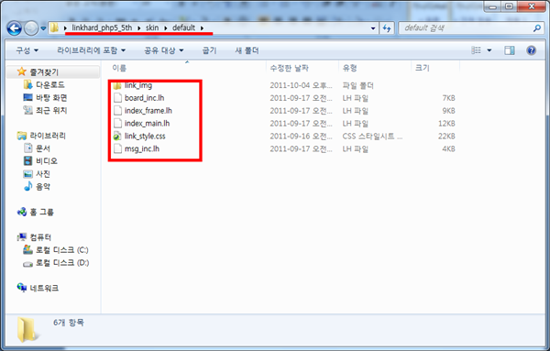The image size is (550, 351).
Task: Open the 라이브러리에 포함 menu
Action: tap(91, 50)
